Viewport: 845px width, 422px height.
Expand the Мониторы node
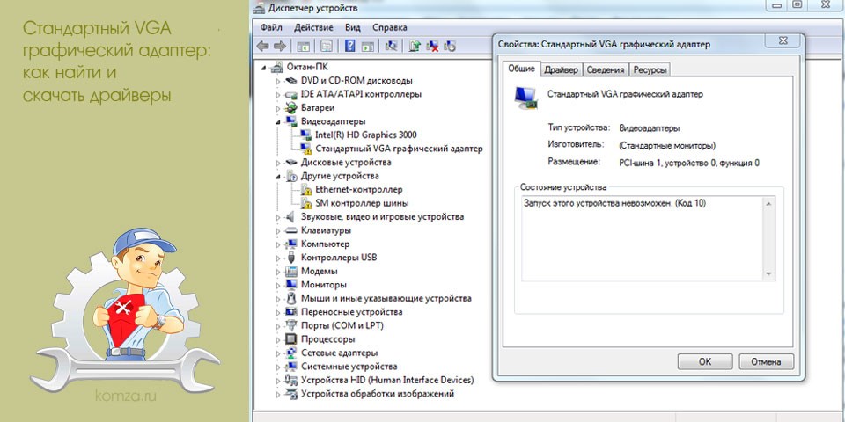tap(279, 285)
